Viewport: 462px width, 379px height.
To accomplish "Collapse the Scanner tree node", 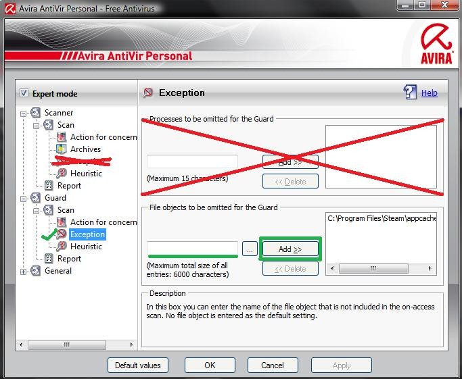I will click(24, 113).
